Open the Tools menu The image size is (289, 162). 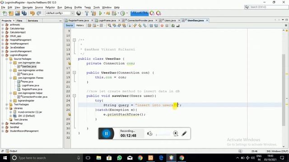[96, 7]
